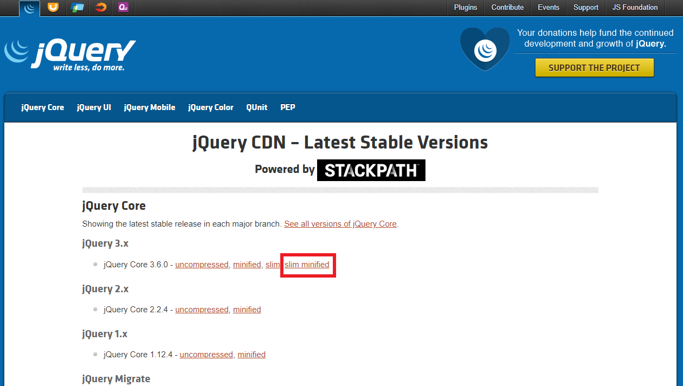Image resolution: width=683 pixels, height=386 pixels.
Task: Click slim minified link for jQuery 3.6.0
Action: click(307, 265)
